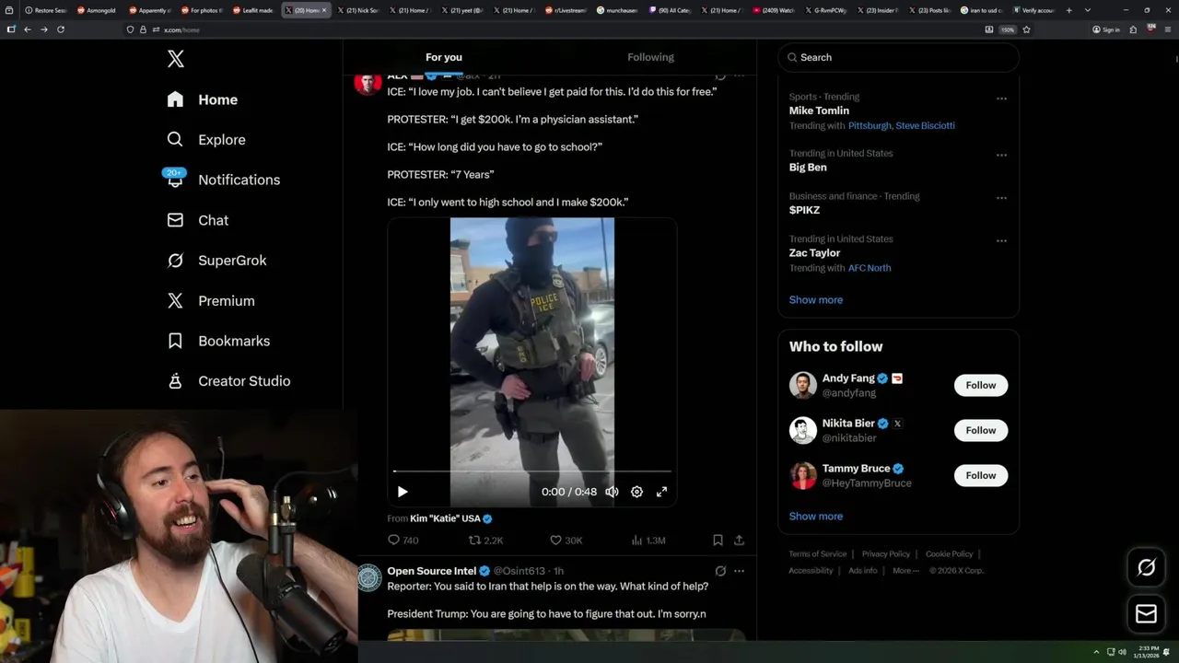Open the Explore section
Screen dimensions: 1179x663
pos(206,140)
